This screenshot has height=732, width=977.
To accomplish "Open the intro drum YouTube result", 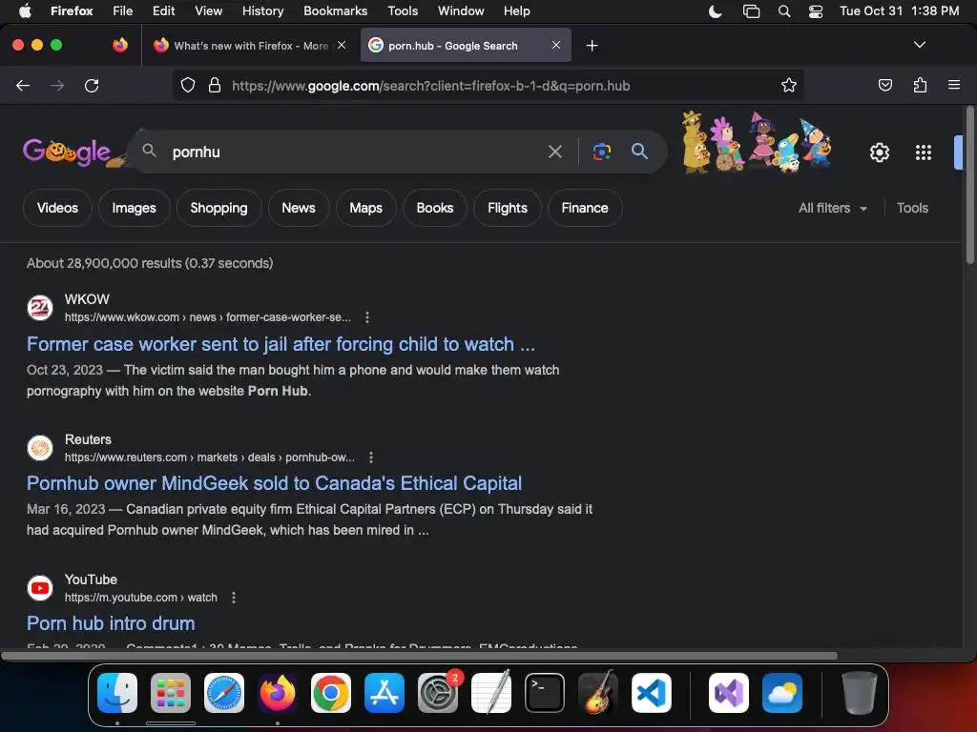I will (x=111, y=623).
